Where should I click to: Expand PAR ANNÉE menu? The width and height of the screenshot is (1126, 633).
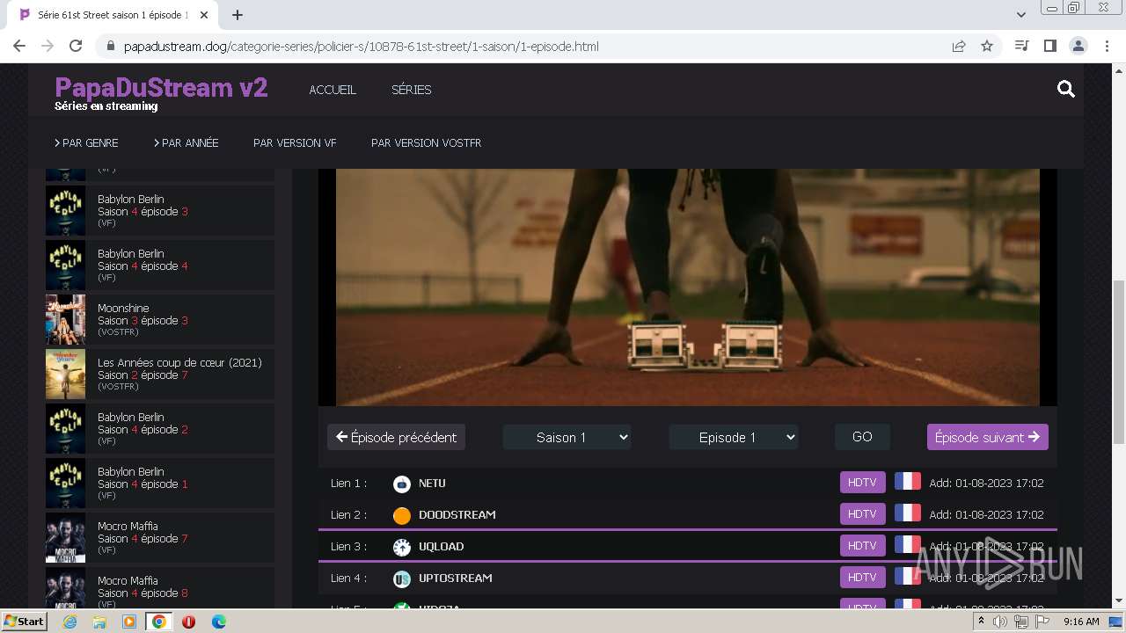186,142
